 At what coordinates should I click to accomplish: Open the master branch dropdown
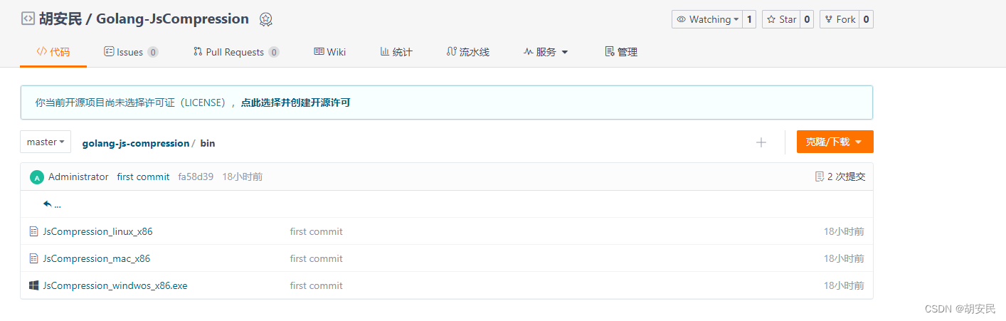46,142
